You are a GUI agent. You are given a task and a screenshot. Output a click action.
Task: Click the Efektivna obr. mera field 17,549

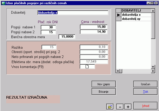(x=94, y=62)
